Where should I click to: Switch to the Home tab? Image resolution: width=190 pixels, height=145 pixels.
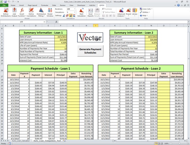click(13, 5)
